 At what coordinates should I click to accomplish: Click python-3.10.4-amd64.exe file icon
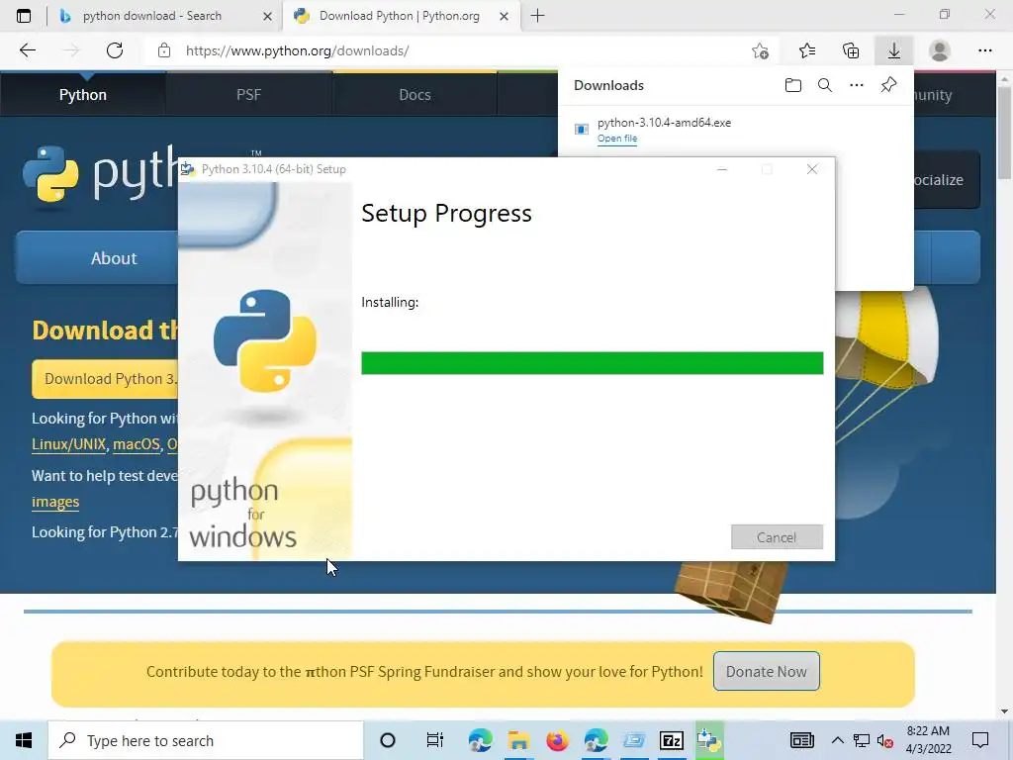coord(582,130)
